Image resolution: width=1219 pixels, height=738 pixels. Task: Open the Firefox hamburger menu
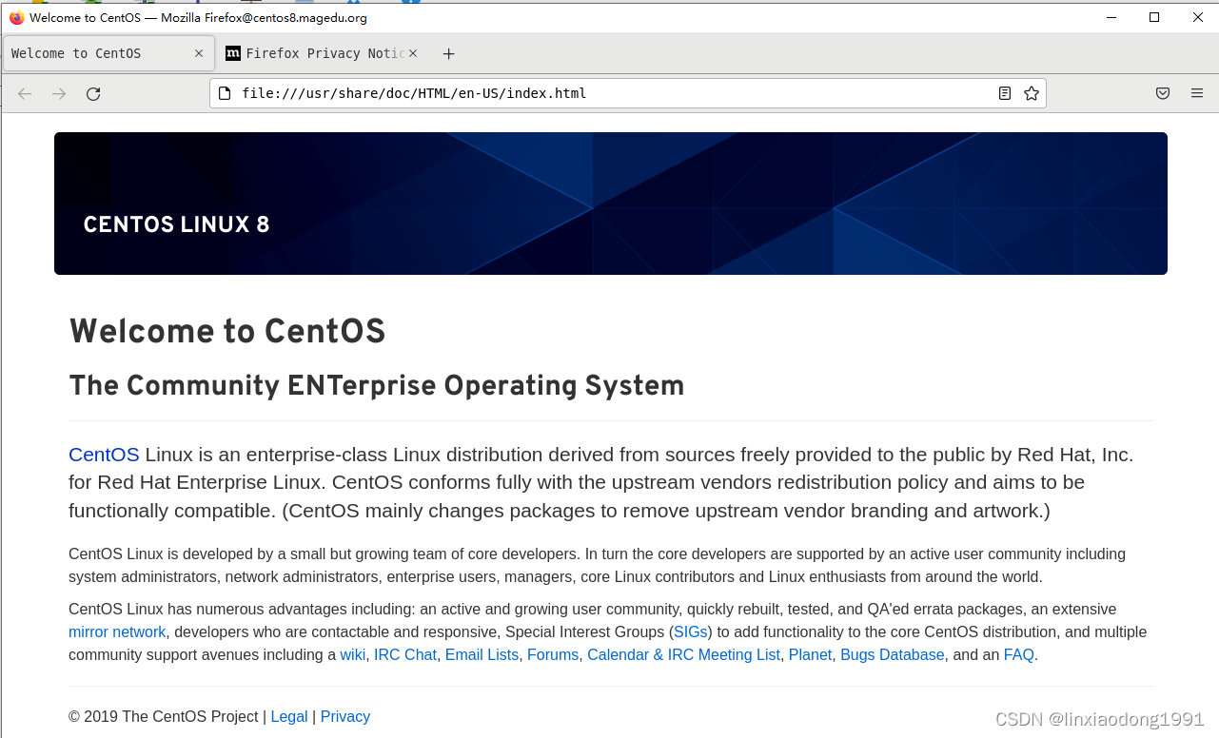[1197, 93]
